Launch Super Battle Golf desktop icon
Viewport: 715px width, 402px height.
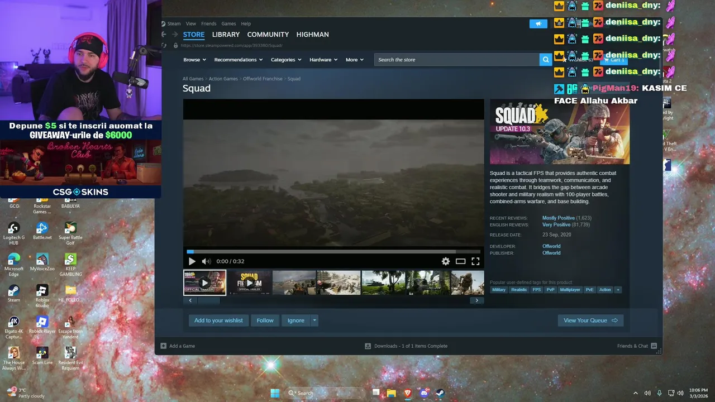70,233
